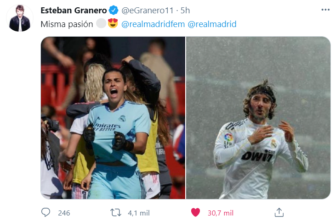Toggle the red heart like icon
This screenshot has height=221, width=335.
pos(195,212)
